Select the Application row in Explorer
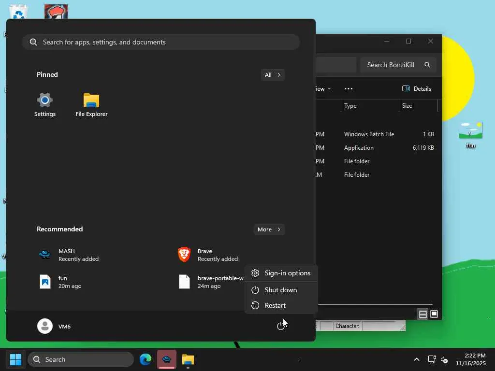The width and height of the screenshot is (495, 371). click(x=376, y=148)
